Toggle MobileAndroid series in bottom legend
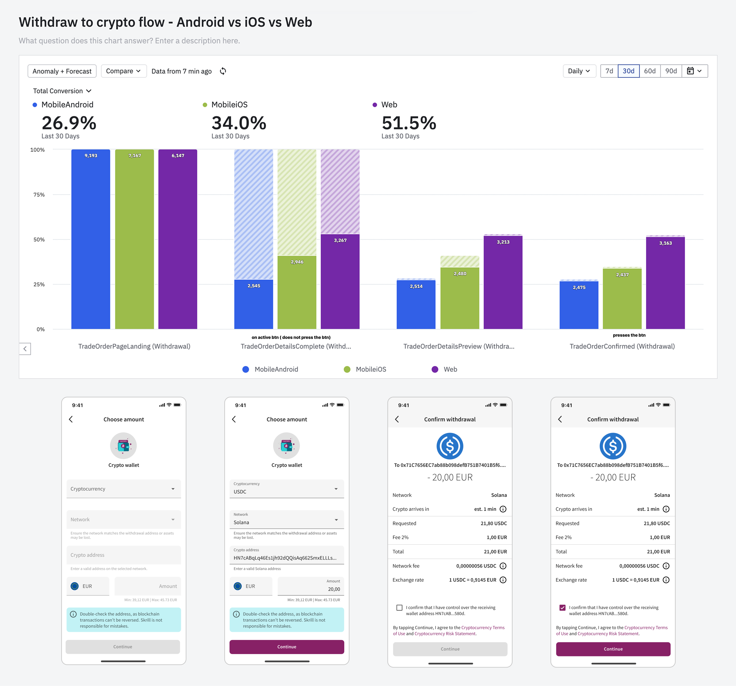 click(x=270, y=369)
